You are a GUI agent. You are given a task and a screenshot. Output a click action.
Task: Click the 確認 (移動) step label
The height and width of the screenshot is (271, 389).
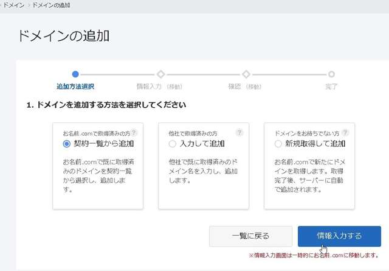[x=245, y=86]
